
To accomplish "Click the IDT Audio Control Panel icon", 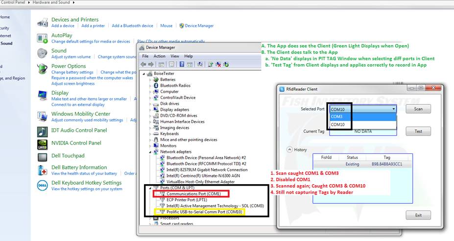I will [x=43, y=131].
